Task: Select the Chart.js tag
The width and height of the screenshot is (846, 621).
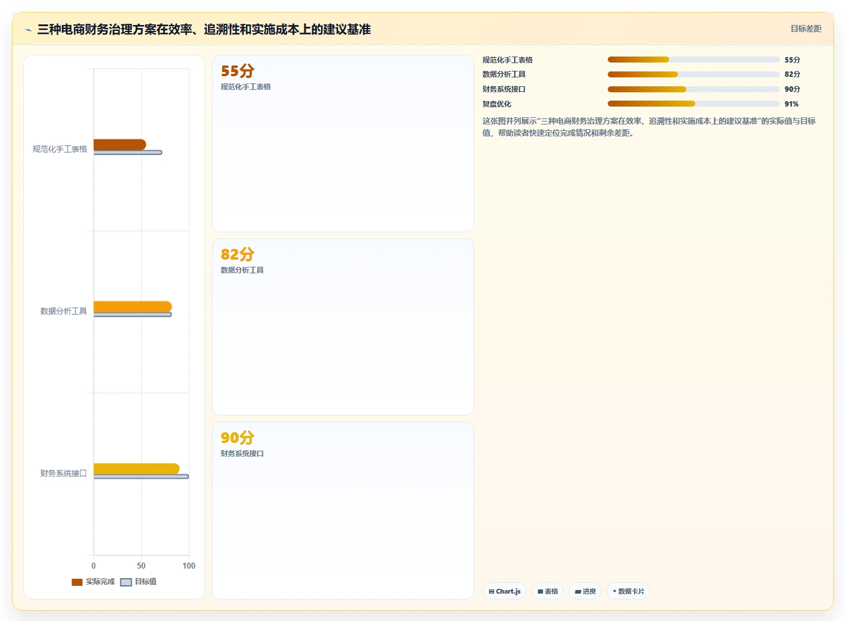Action: [x=505, y=591]
